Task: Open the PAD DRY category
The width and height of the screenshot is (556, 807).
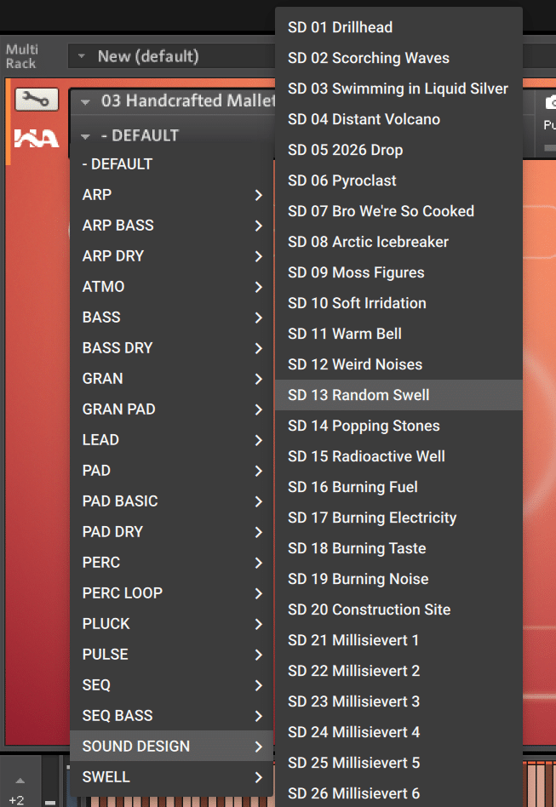Action: [x=171, y=532]
